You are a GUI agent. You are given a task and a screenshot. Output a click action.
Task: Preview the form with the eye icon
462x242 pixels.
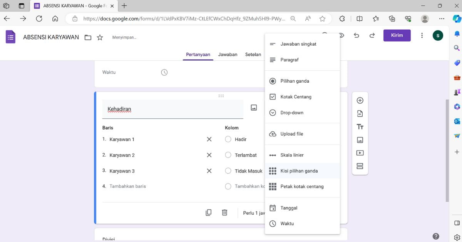pos(341,35)
